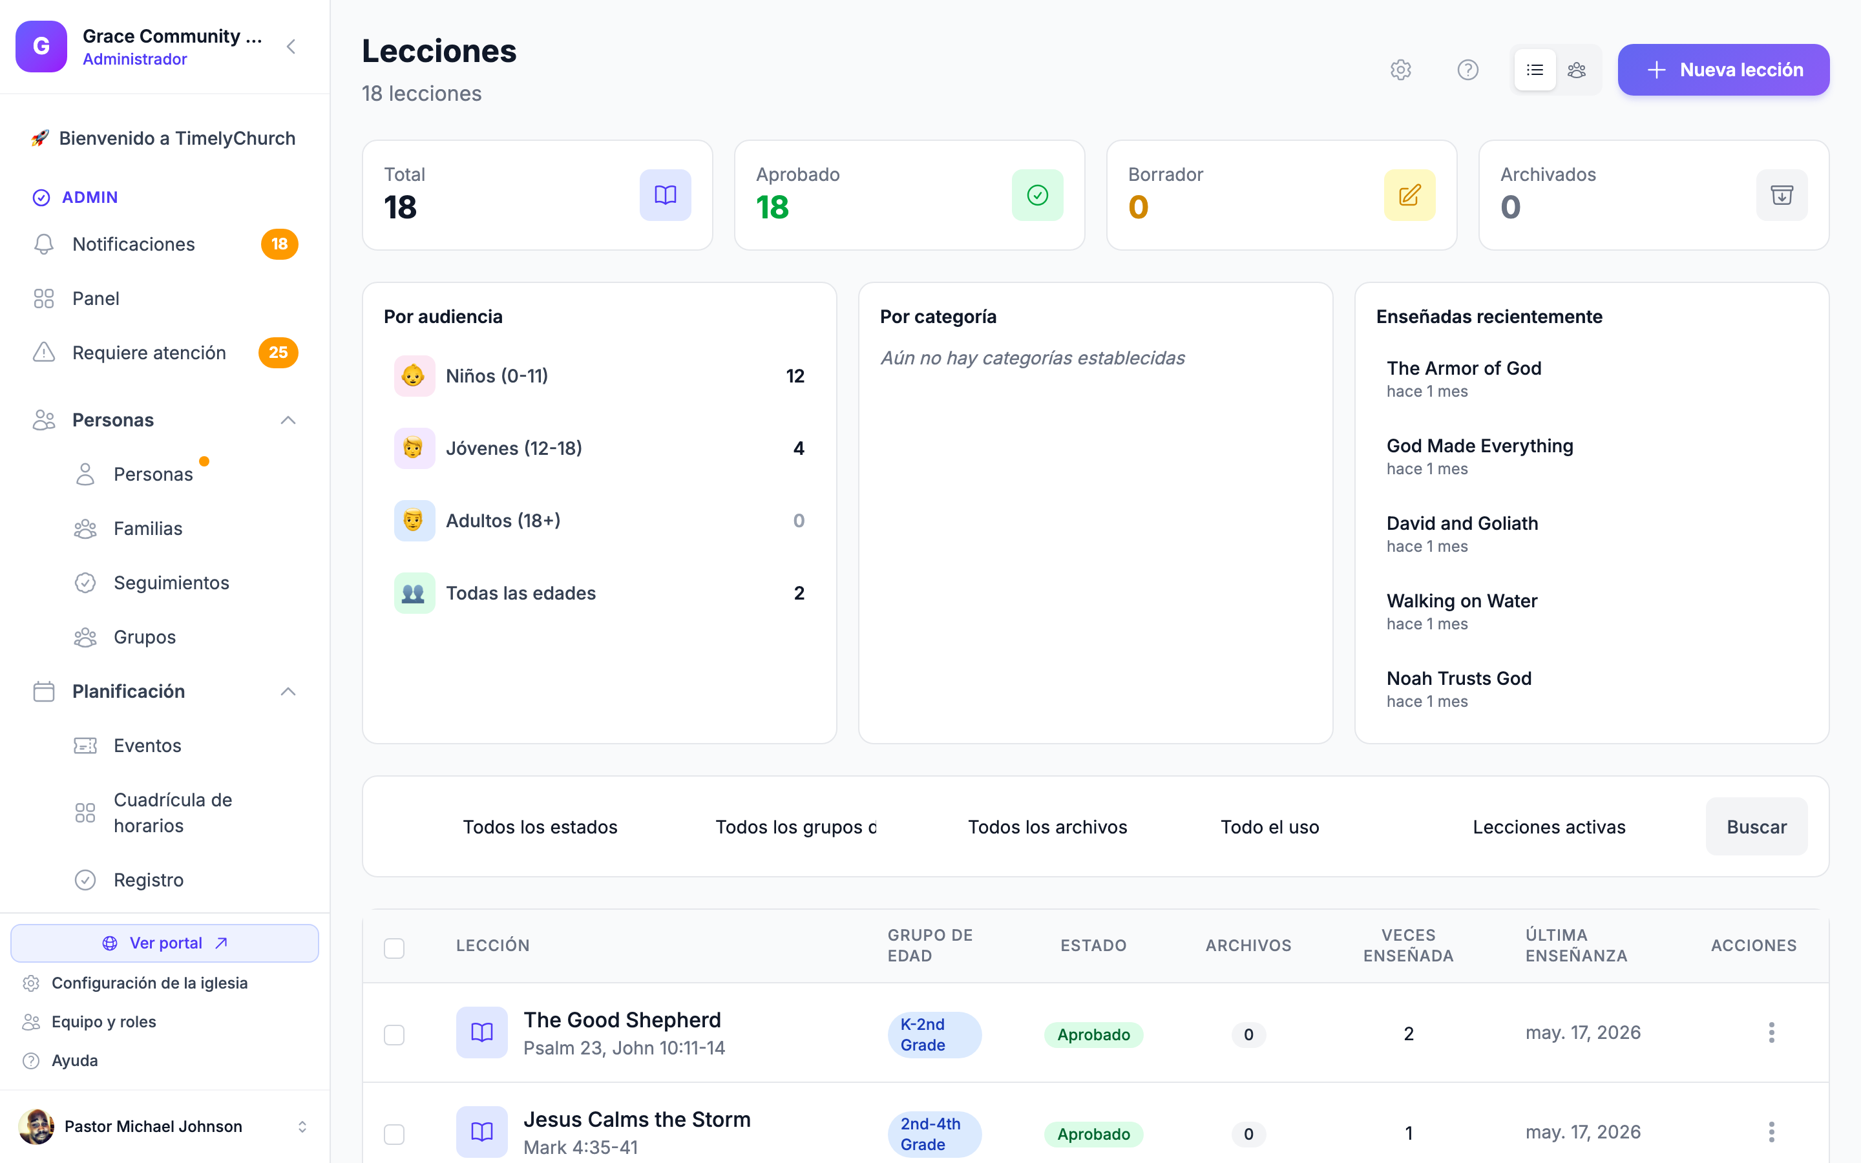Screen dimensions: 1861x1163
Task: Switch to group view icon
Action: [x=1577, y=70]
